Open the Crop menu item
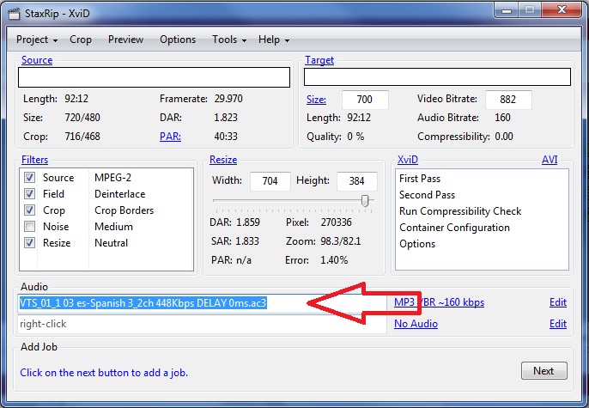The height and width of the screenshot is (408, 589). [81, 40]
